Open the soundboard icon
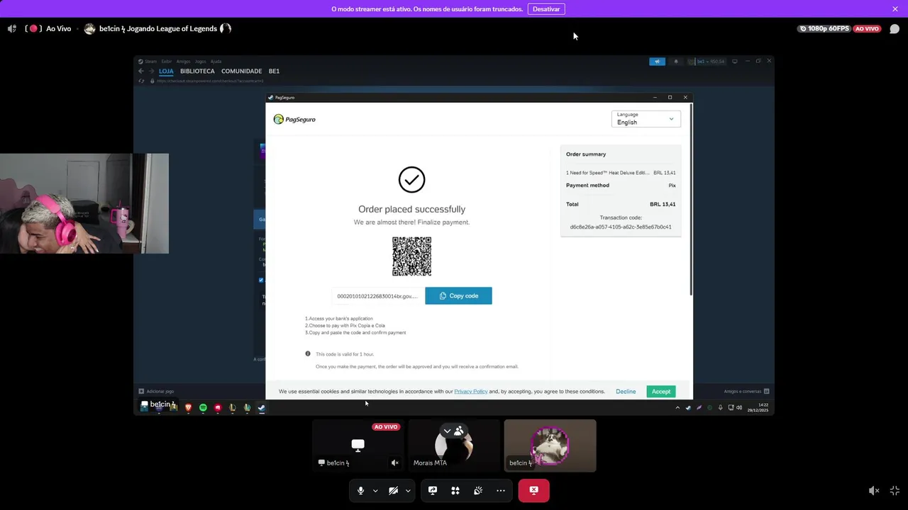The height and width of the screenshot is (510, 908). [478, 490]
